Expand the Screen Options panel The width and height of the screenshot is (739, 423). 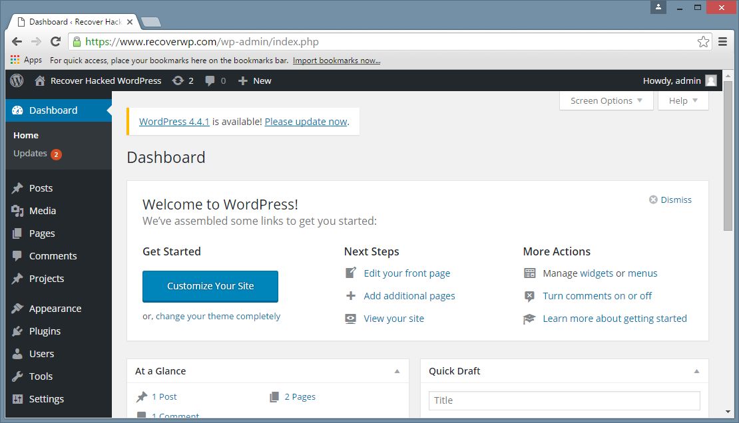[x=606, y=101]
